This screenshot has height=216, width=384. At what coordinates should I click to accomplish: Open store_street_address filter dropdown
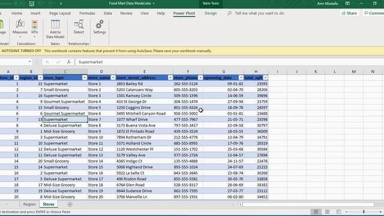tap(170, 77)
